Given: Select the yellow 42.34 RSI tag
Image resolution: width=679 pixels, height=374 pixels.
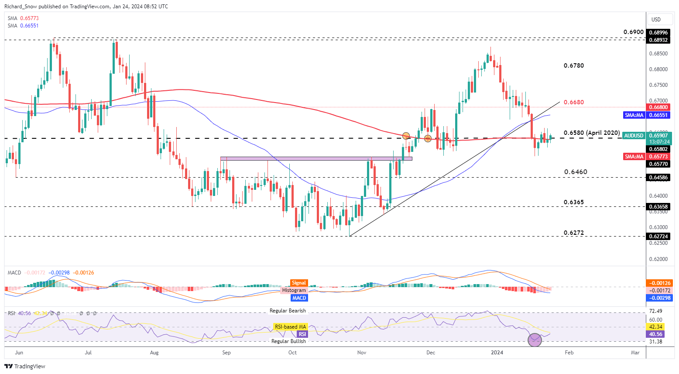Looking at the screenshot, I should (x=656, y=327).
